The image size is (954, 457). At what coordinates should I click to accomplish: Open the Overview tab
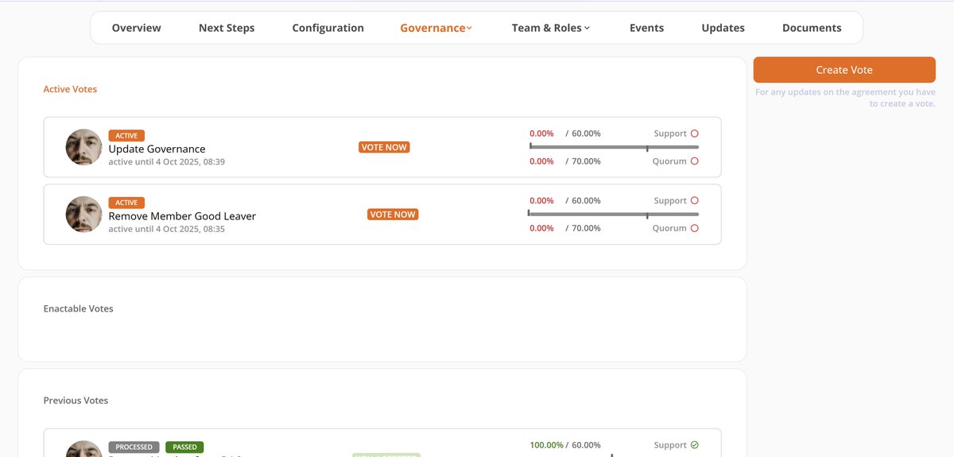[x=136, y=28]
